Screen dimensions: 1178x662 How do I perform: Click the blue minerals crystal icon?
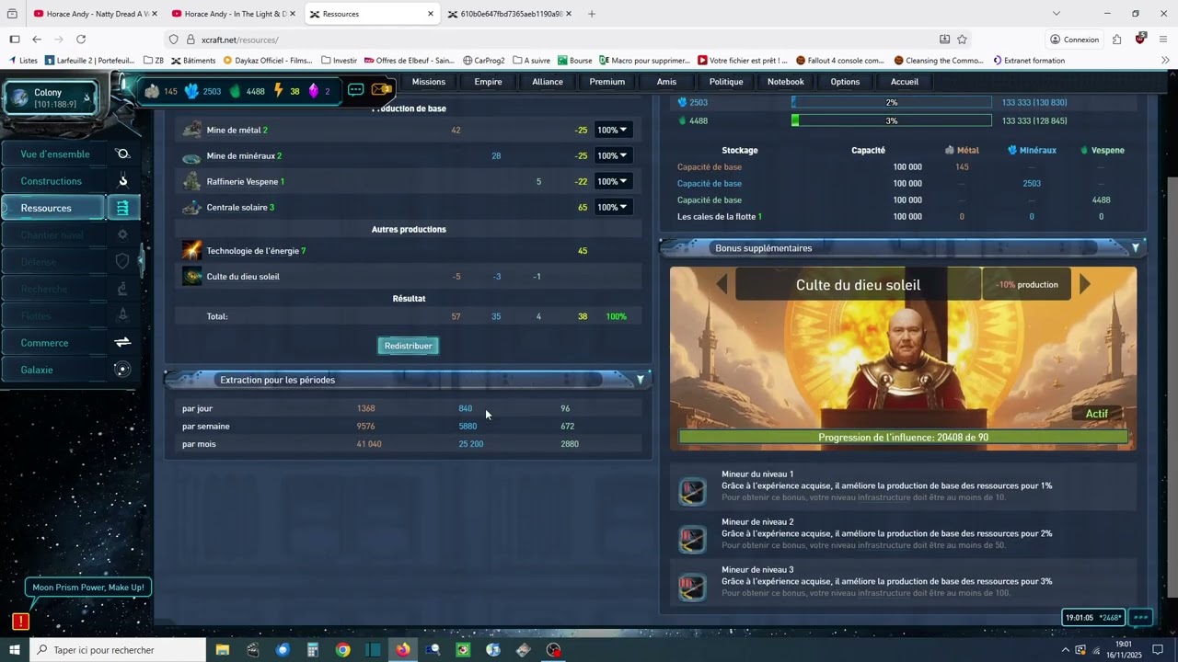(191, 91)
